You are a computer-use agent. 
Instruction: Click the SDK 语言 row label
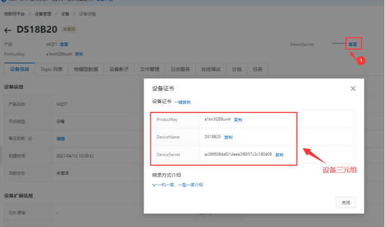tap(17, 213)
